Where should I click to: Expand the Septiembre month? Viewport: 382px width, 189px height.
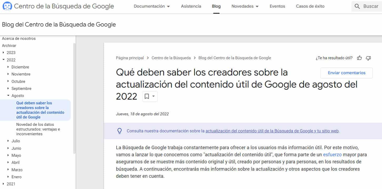8,89
